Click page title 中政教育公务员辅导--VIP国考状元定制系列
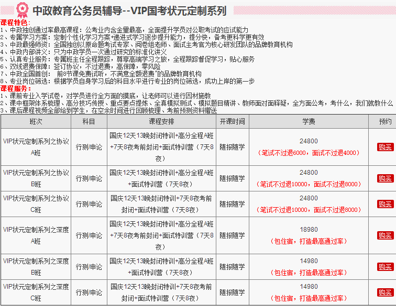 pos(129,11)
